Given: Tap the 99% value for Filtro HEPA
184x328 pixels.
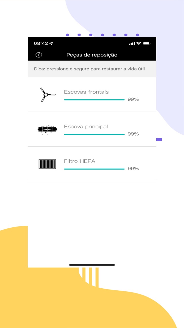Looking at the screenshot, I should [133, 169].
